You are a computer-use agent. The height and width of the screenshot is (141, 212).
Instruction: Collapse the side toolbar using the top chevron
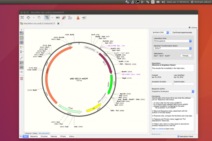pos(21,30)
